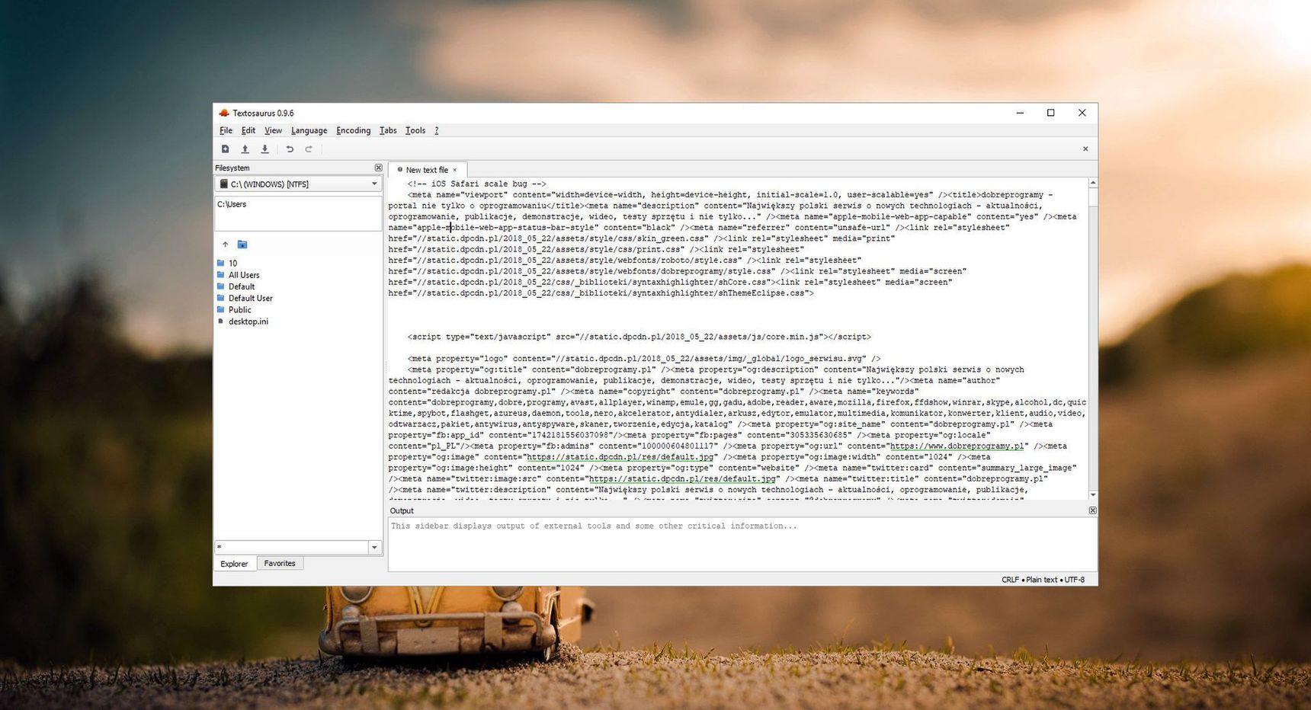Hide the toolbar with its right-end X
The width and height of the screenshot is (1311, 710).
point(1085,149)
